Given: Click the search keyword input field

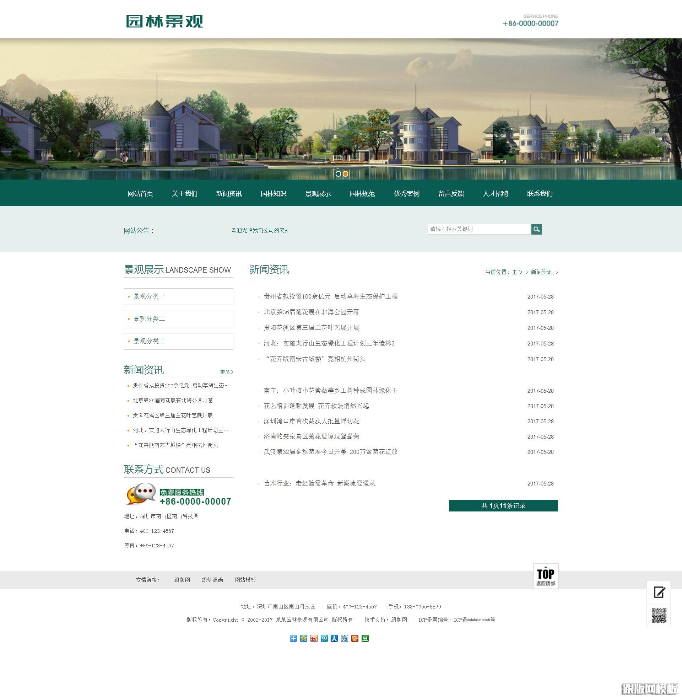Looking at the screenshot, I should 478,229.
